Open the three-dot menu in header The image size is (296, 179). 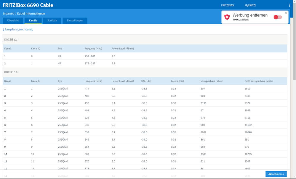[x=289, y=5]
